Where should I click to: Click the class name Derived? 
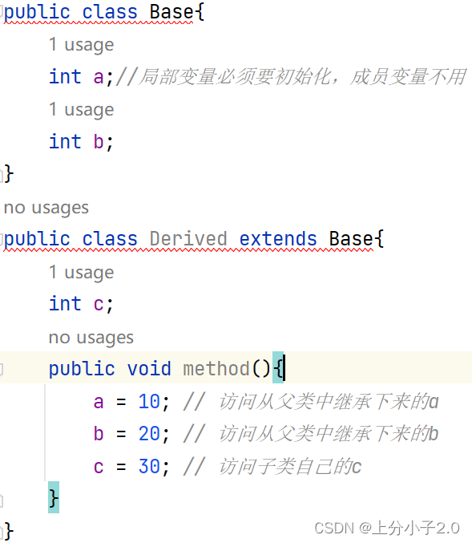(x=188, y=239)
